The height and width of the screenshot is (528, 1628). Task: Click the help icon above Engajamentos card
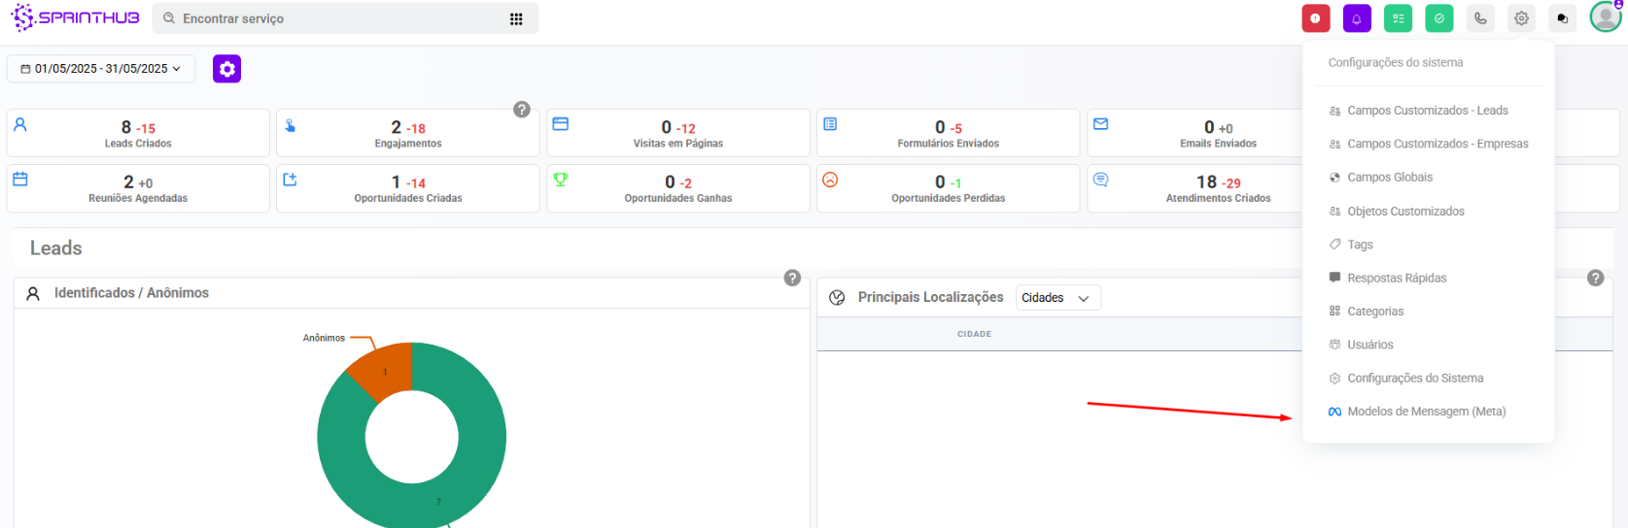[522, 110]
